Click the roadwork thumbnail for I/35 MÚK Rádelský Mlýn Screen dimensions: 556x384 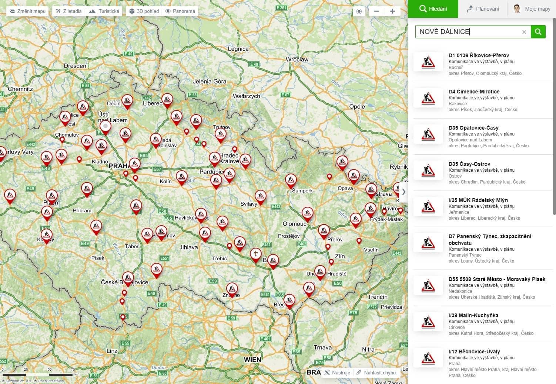click(x=428, y=206)
